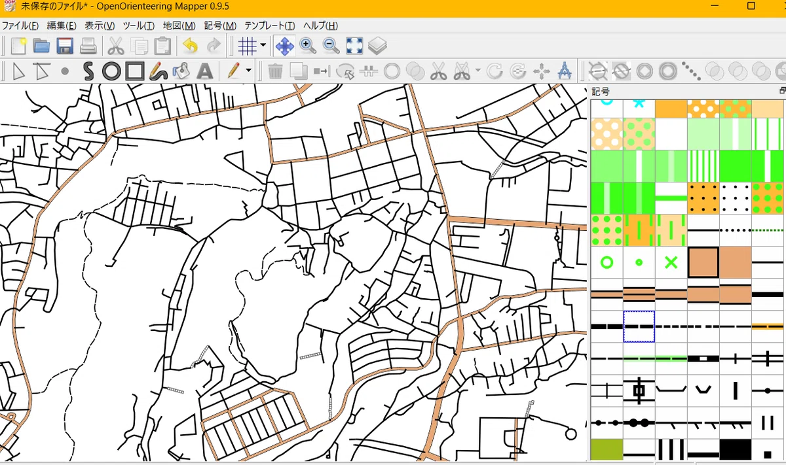Image resolution: width=786 pixels, height=465 pixels.
Task: Save the map with floppy icon
Action: click(x=65, y=46)
